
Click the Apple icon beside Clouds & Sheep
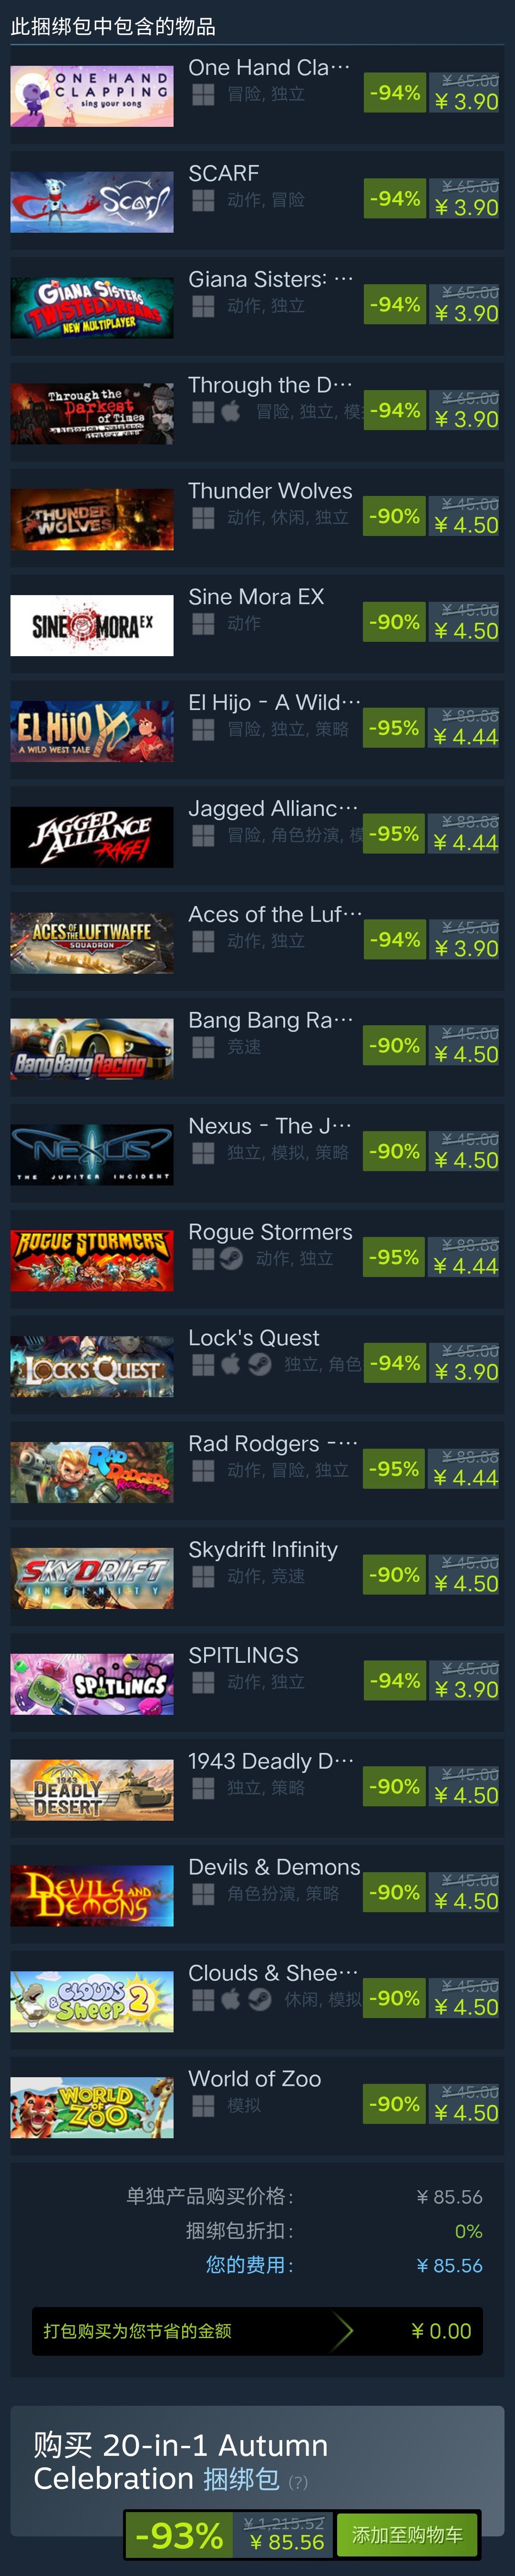click(x=231, y=1999)
